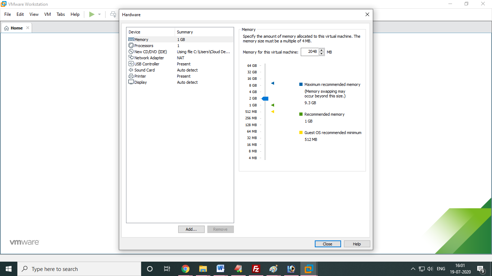The width and height of the screenshot is (492, 276).
Task: Open Google Chrome from the taskbar
Action: [x=185, y=269]
